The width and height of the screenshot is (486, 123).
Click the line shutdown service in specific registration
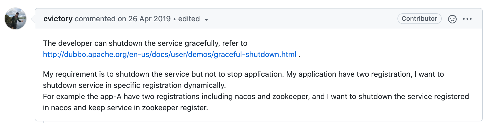134,85
